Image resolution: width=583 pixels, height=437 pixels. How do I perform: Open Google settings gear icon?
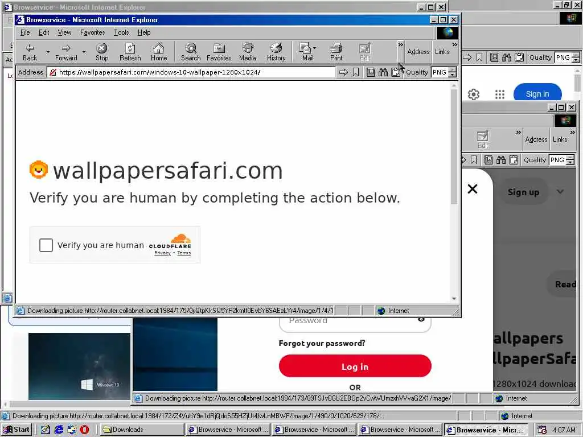point(474,94)
